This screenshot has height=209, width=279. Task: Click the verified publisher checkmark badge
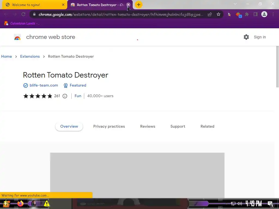tap(26, 85)
